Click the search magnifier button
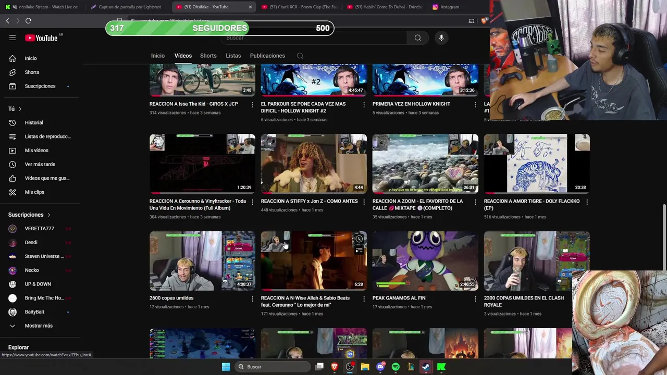 [x=417, y=37]
